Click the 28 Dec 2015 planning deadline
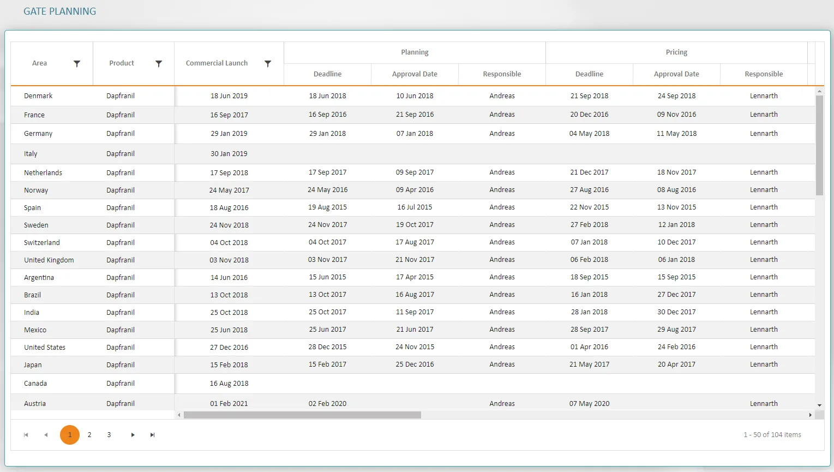 [x=327, y=347]
